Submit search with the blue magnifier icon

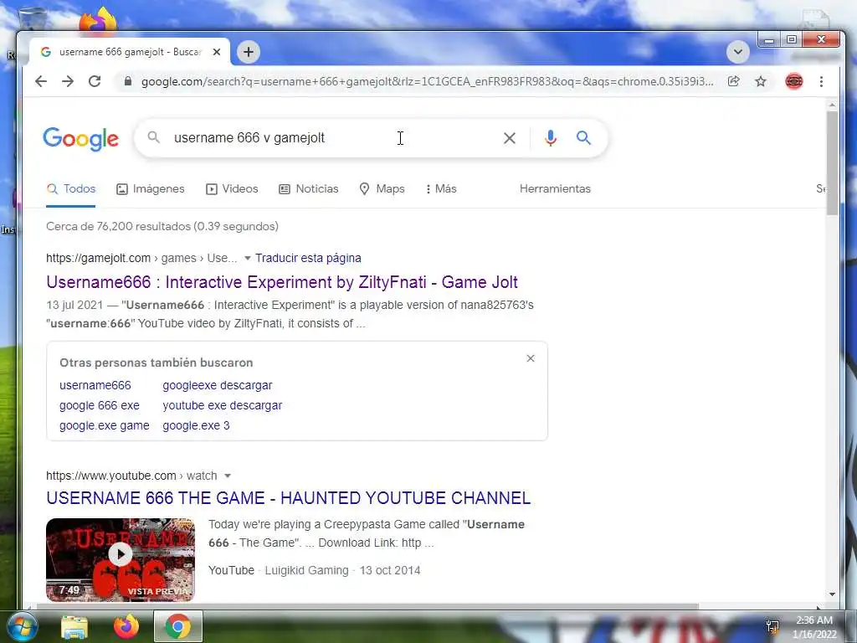point(583,138)
